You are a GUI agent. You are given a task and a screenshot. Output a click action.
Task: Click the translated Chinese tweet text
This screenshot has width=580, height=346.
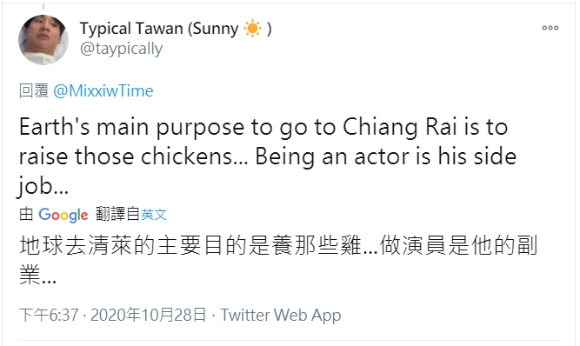click(278, 260)
